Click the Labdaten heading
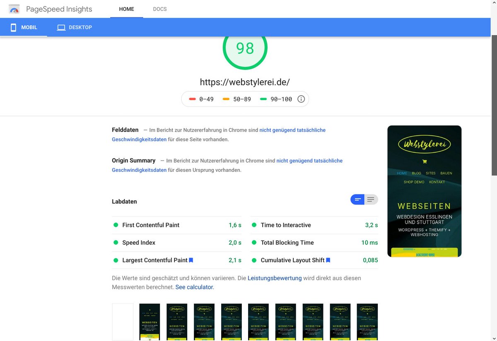This screenshot has height=341, width=497. click(124, 202)
